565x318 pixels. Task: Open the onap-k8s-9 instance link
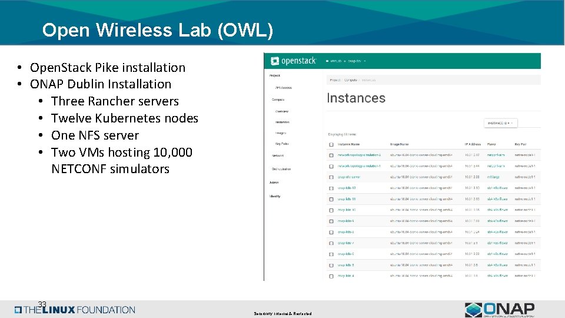coord(345,221)
